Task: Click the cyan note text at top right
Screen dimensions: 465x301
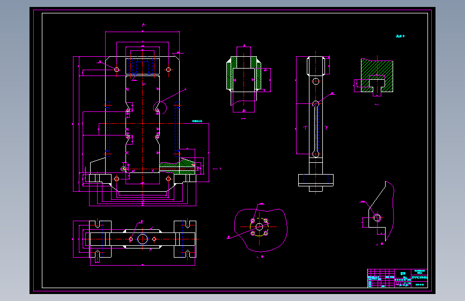Action: tap(400, 36)
